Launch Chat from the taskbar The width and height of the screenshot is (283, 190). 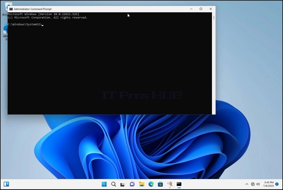pos(132,184)
